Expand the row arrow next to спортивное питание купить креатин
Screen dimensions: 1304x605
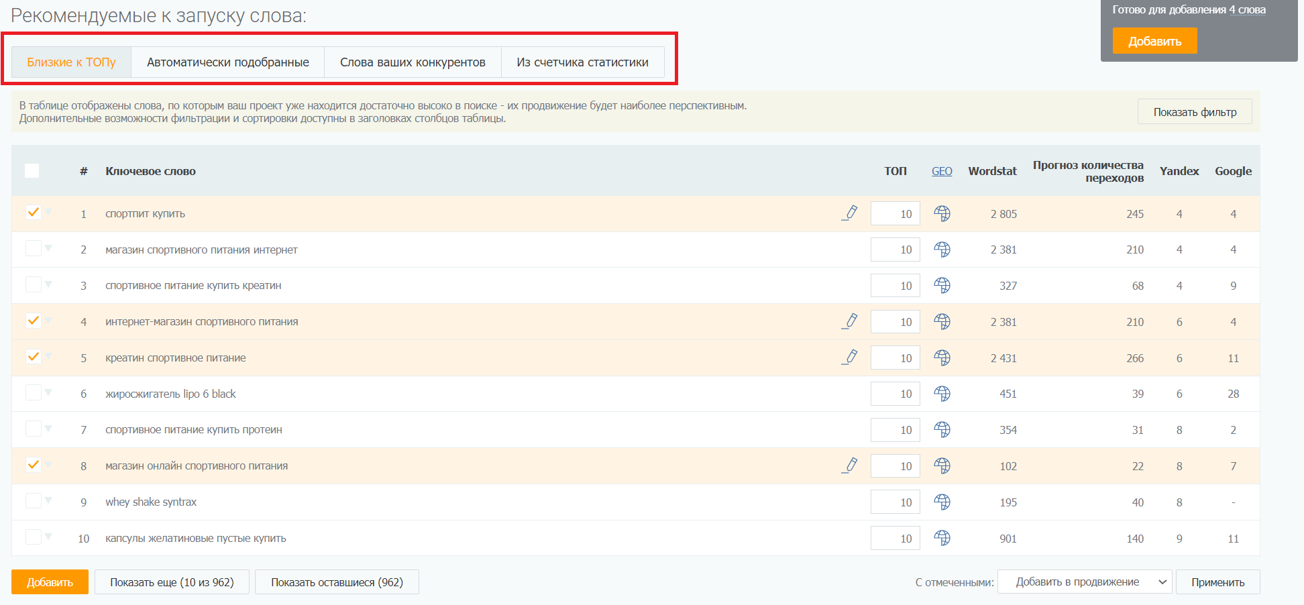coord(48,284)
